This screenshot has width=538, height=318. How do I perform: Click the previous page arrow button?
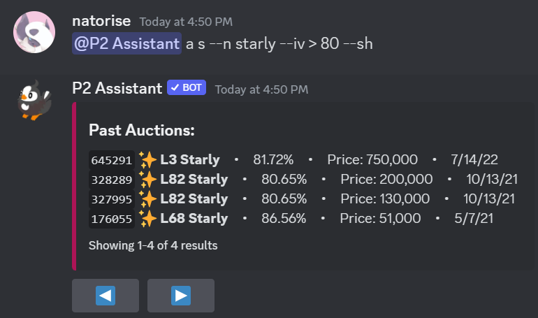tap(106, 296)
